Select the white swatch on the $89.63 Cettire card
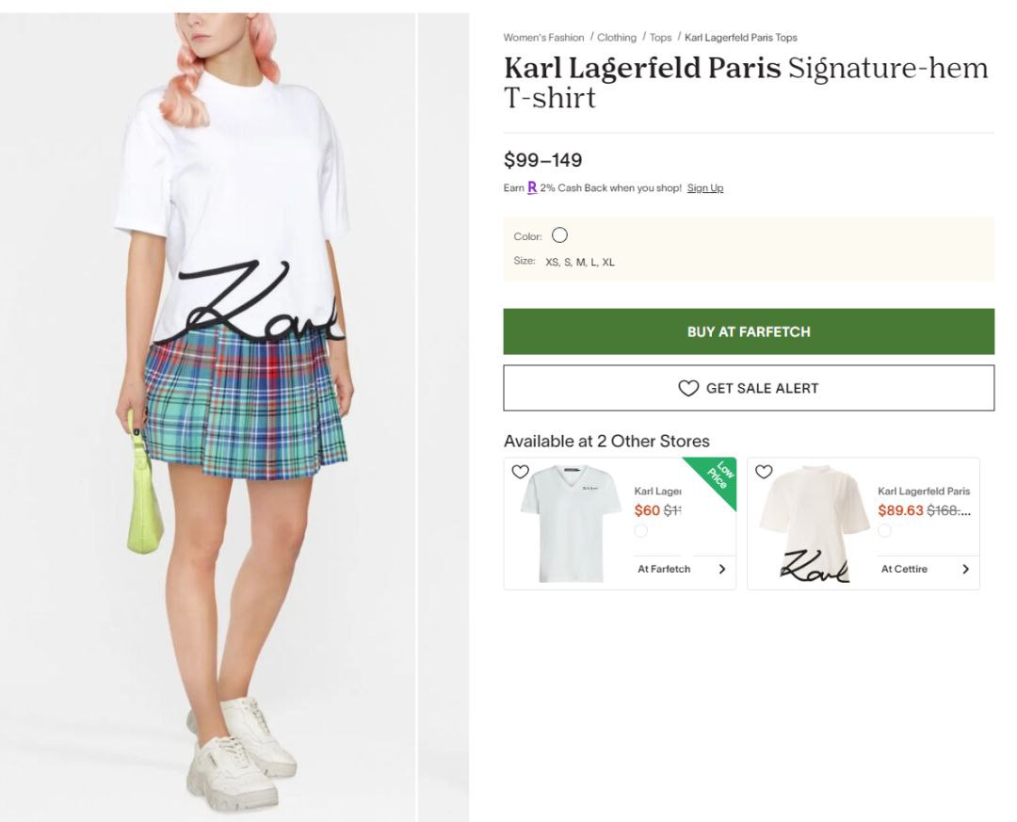The width and height of the screenshot is (1017, 822). pyautogui.click(x=884, y=531)
